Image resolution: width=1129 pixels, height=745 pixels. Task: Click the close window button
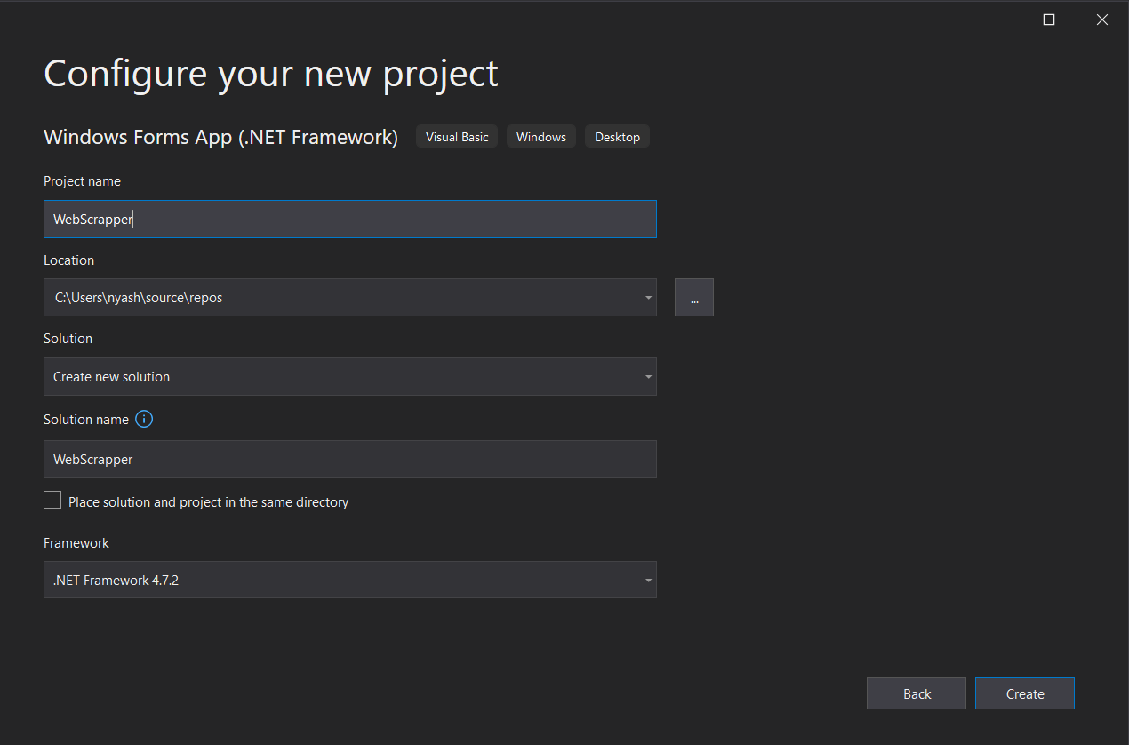coord(1101,19)
